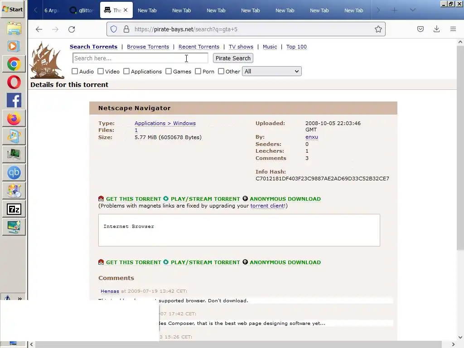Switch to the 6 Argu tab
The height and width of the screenshot is (348, 464).
pos(52,10)
